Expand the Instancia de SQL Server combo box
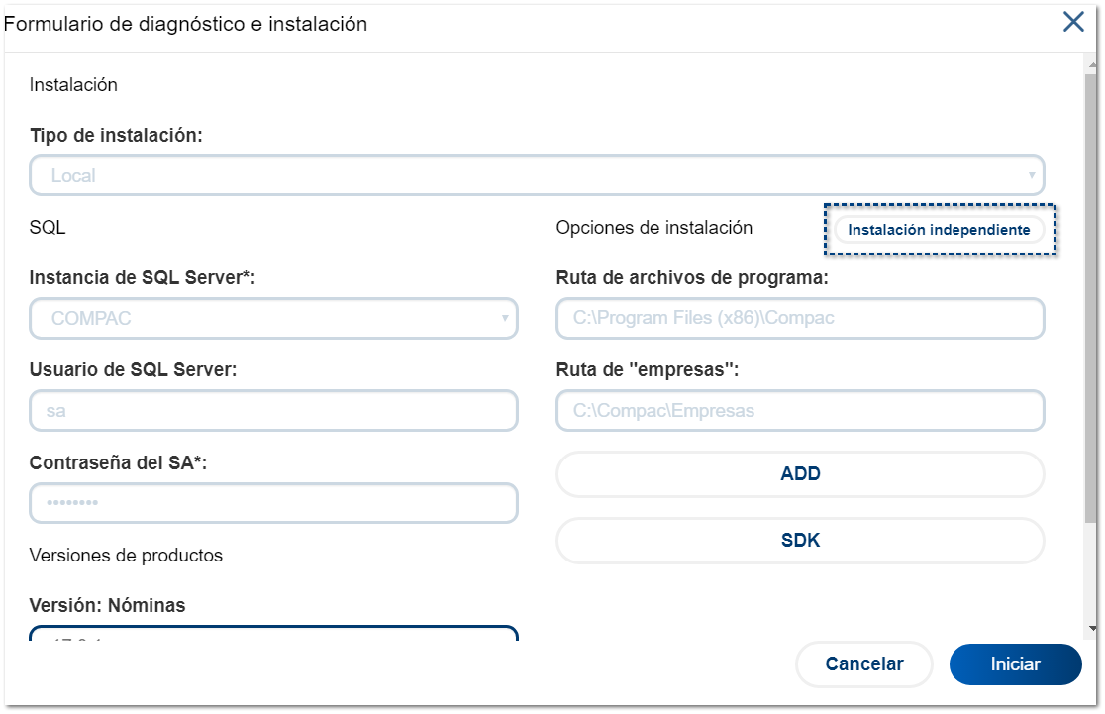 [x=273, y=319]
